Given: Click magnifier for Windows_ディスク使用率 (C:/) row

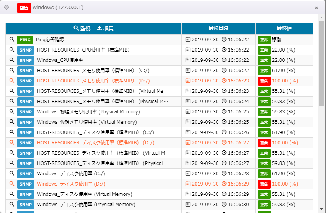Looking at the screenshot, I should coord(12,173).
